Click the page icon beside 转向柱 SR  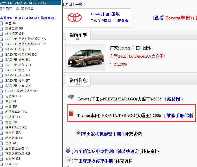pos(1,133)
